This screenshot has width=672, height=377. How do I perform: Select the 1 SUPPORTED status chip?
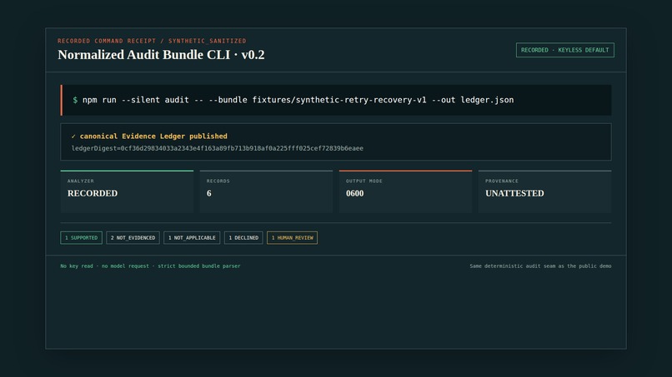82,237
